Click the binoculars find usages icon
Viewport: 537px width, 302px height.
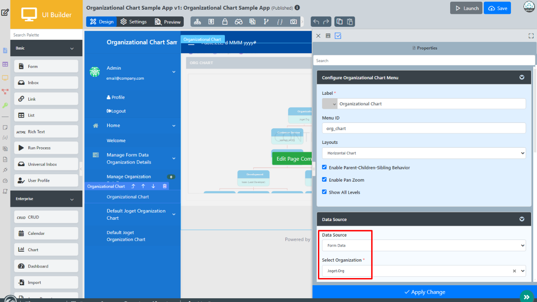tap(239, 22)
